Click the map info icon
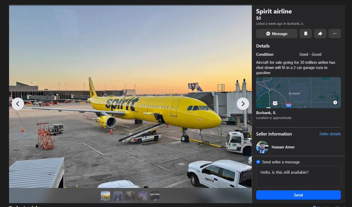 335,102
